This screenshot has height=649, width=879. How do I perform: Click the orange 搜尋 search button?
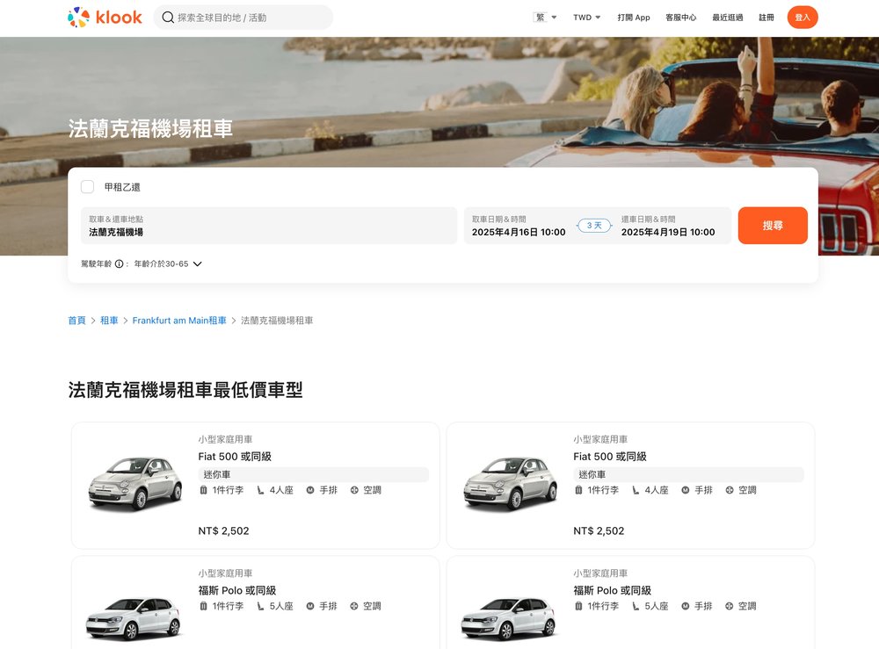point(773,225)
